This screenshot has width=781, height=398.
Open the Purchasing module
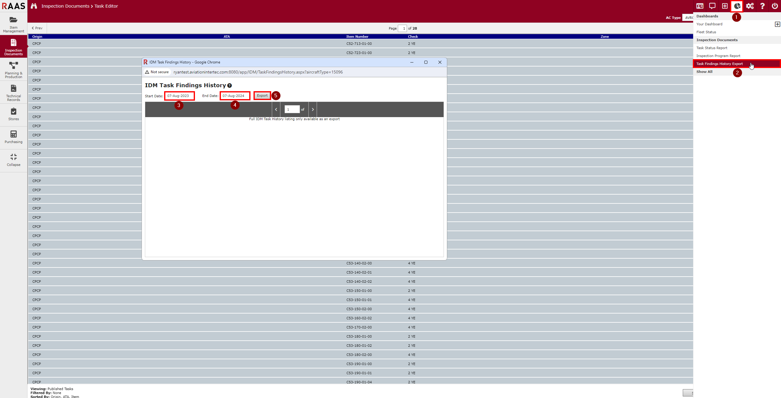pos(13,137)
